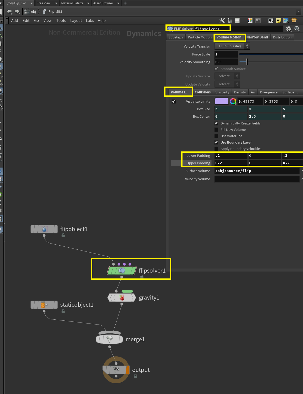Add a new pane tab with plus
Viewport: 303px width, 394px height.
click(x=125, y=3)
